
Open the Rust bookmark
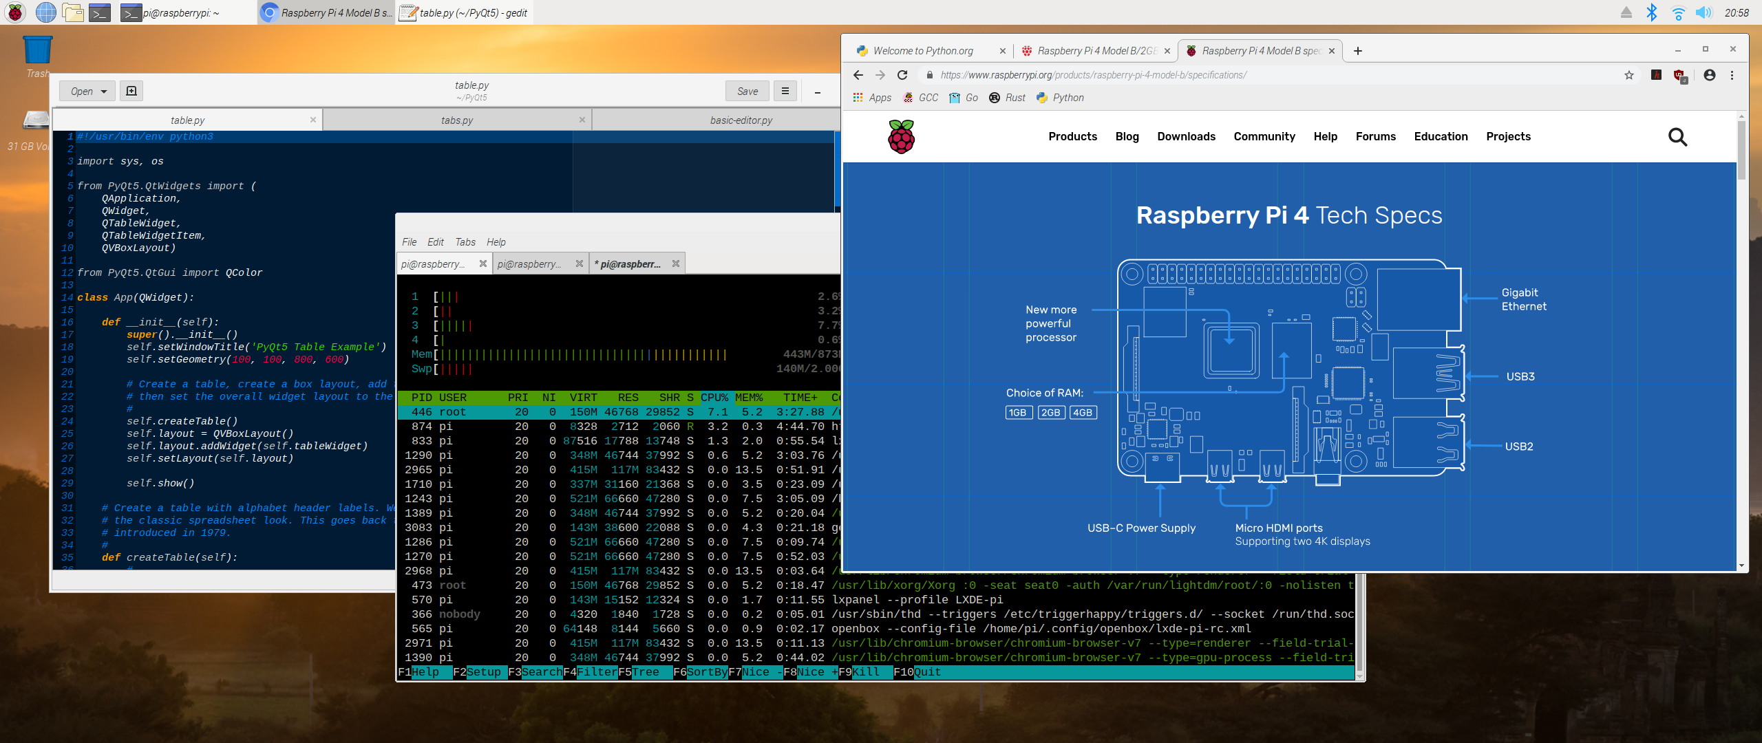pyautogui.click(x=1008, y=98)
